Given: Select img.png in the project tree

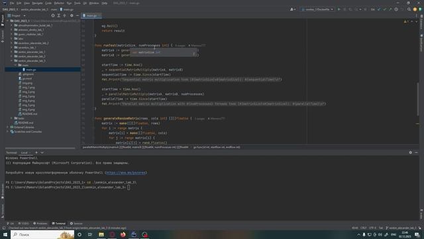Looking at the screenshot, I should (25, 83).
